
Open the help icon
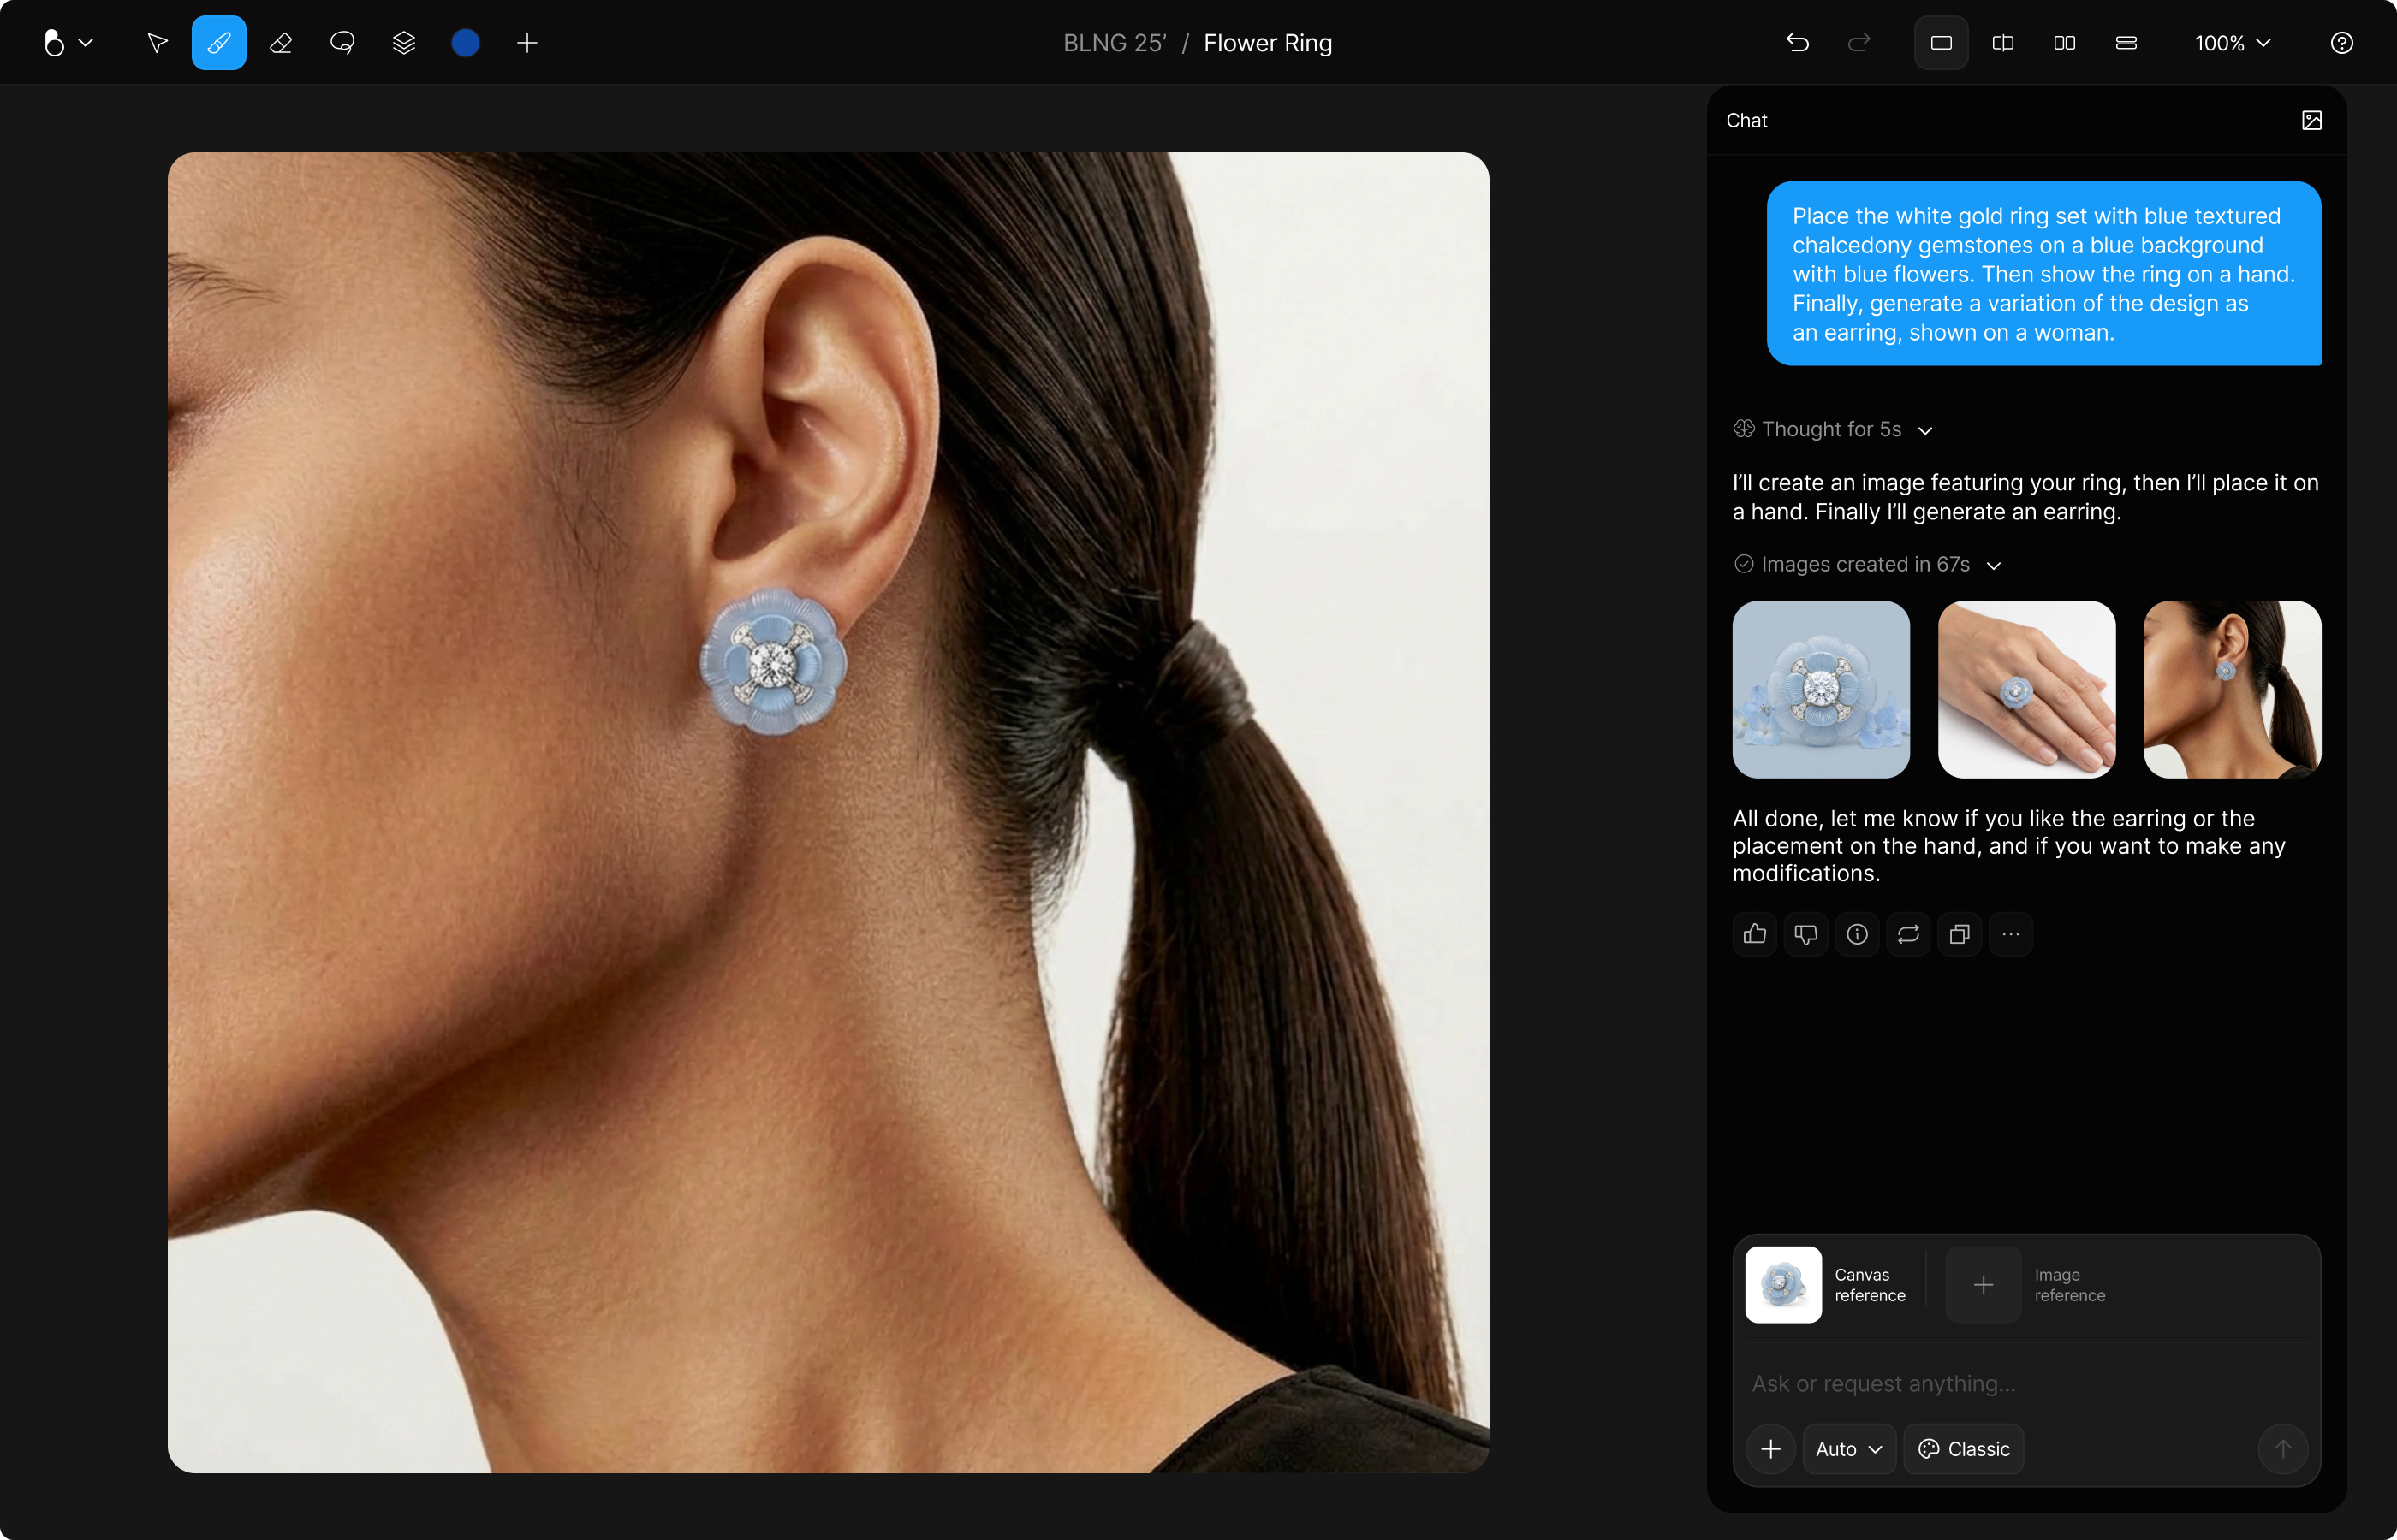(2342, 43)
